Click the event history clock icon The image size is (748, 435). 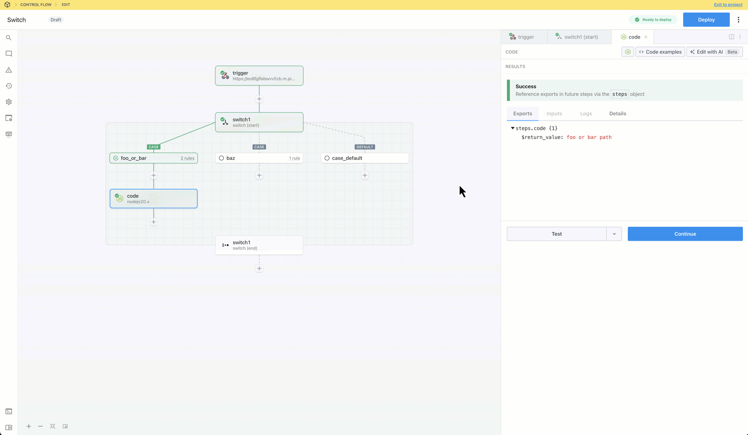pyautogui.click(x=9, y=86)
